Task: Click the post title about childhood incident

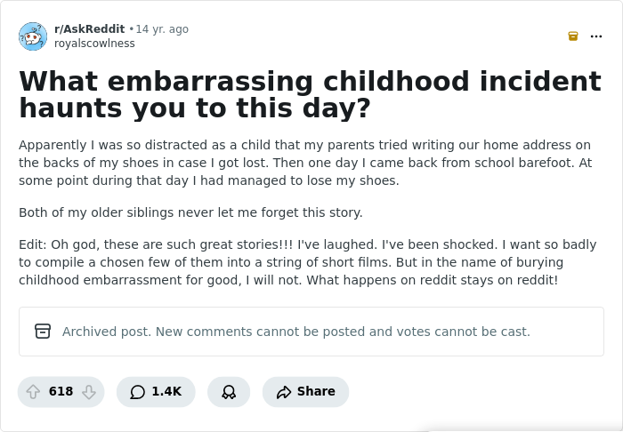Action: 310,94
